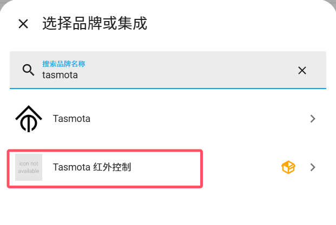Focus the brand search input field
336x225 pixels.
click(x=162, y=75)
